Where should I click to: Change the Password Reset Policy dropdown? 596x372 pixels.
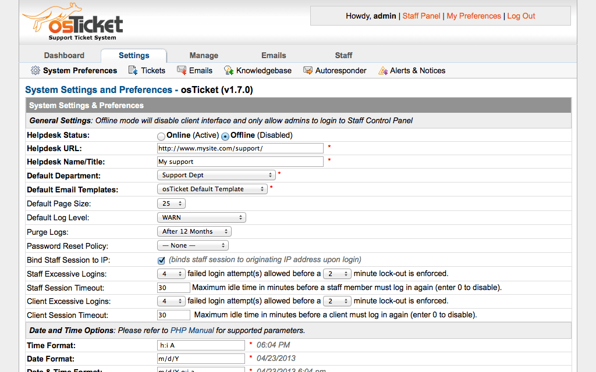[x=193, y=245]
